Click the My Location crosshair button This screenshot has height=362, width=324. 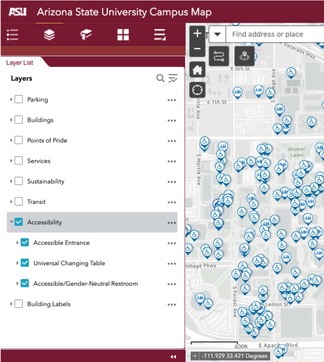(197, 90)
